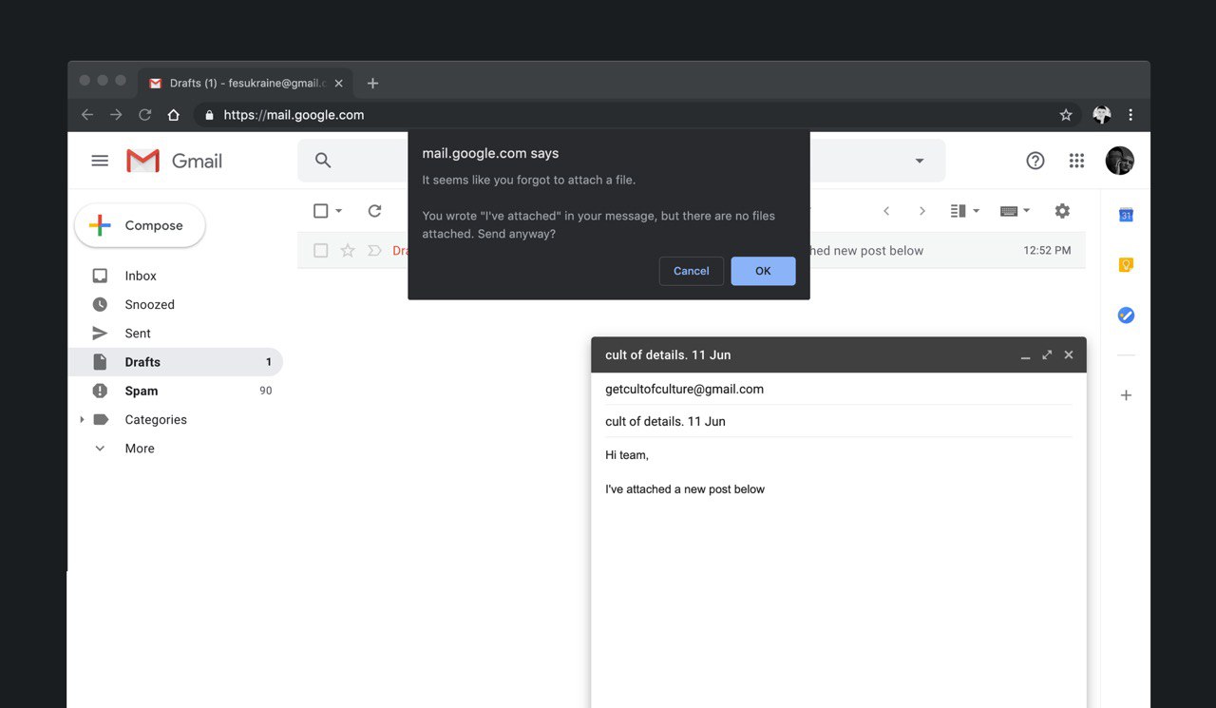
Task: Open the Gmail main menu hamburger icon
Action: pyautogui.click(x=100, y=161)
